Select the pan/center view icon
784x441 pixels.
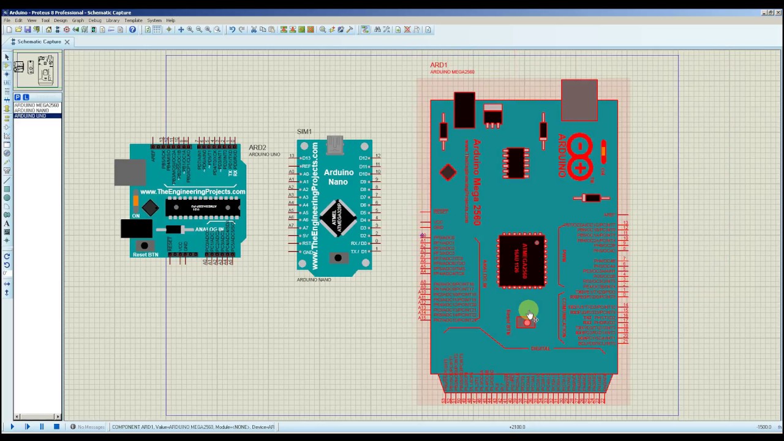tap(181, 29)
